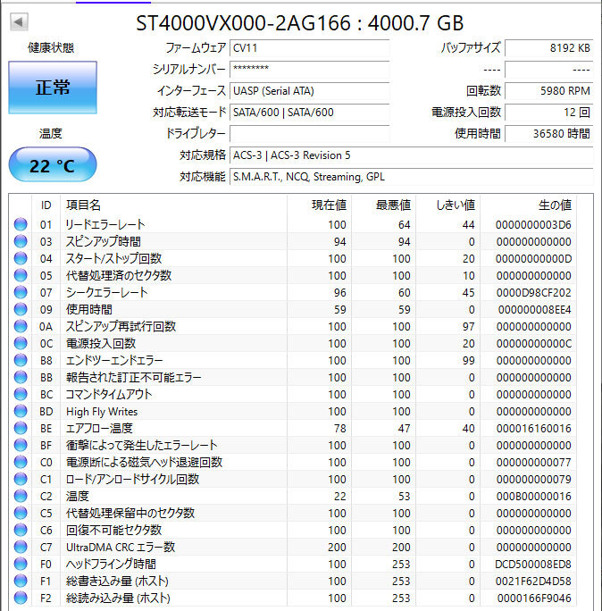Click the status orb for High Fly Writes
This screenshot has height=611, width=602.
point(21,411)
